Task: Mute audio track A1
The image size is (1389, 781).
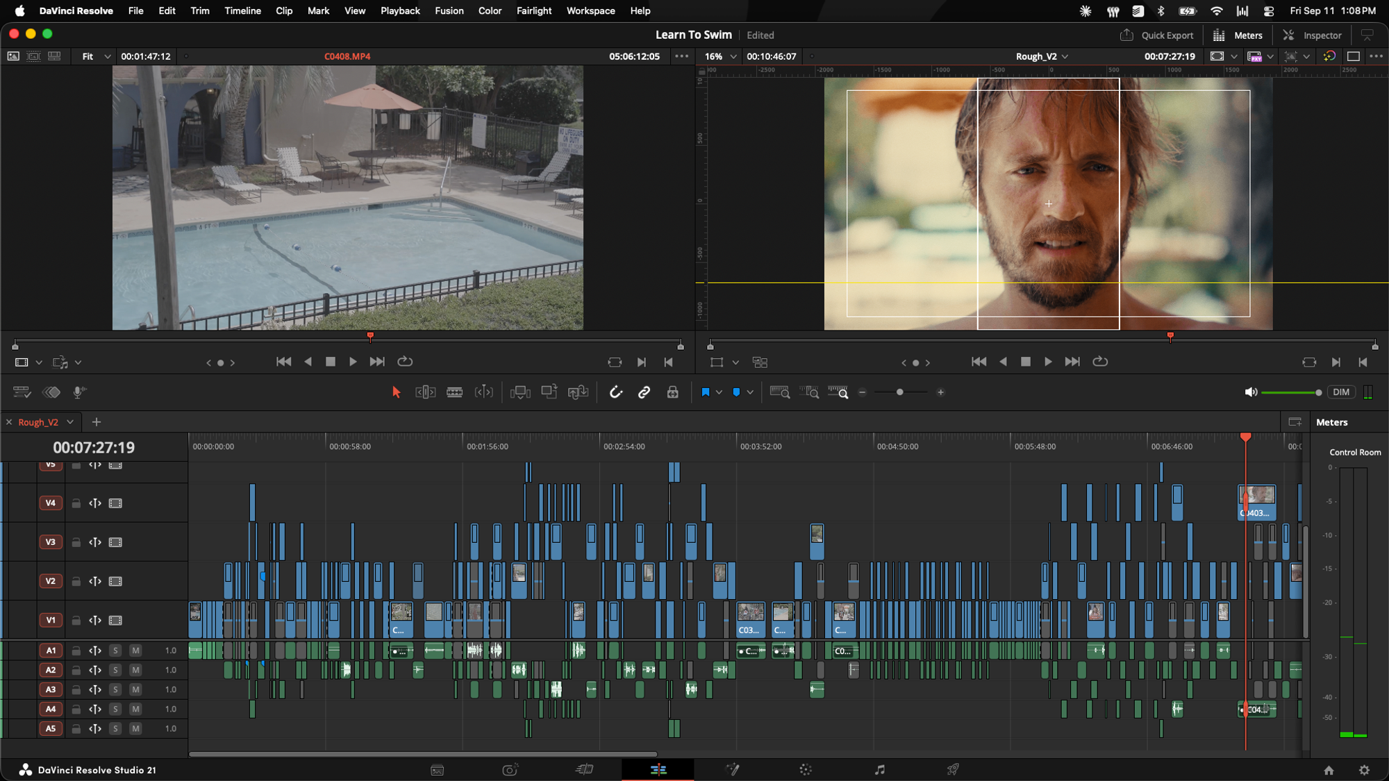Action: point(135,650)
